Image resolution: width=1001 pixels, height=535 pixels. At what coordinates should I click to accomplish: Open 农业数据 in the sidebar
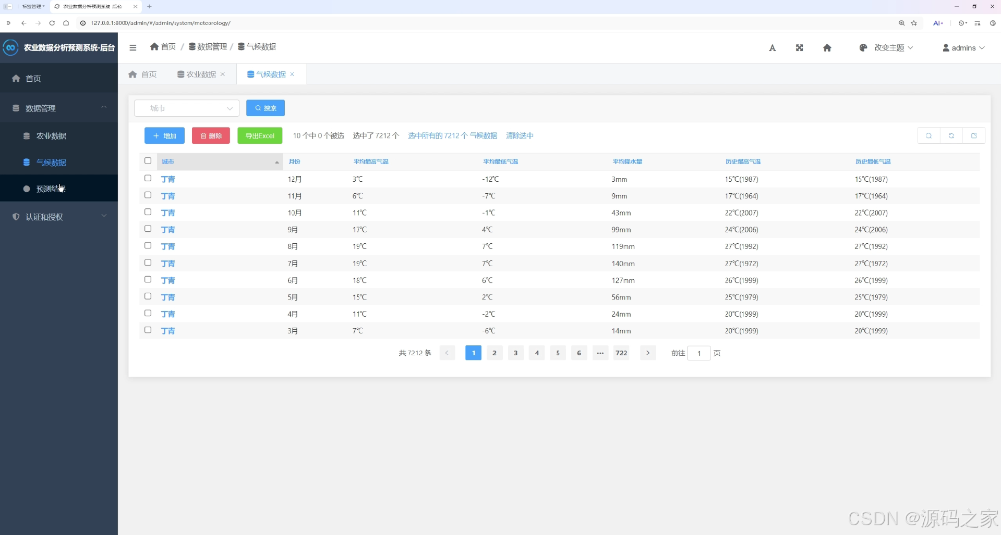tap(59, 136)
